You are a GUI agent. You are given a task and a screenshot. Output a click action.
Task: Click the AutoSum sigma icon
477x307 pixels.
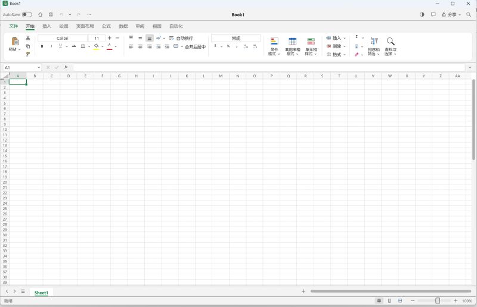pyautogui.click(x=357, y=37)
